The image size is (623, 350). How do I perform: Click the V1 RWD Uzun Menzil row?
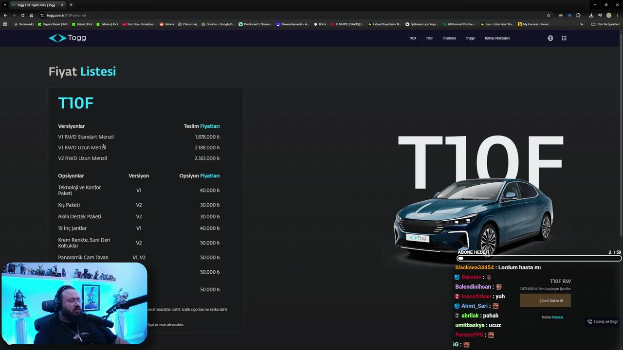click(x=139, y=147)
